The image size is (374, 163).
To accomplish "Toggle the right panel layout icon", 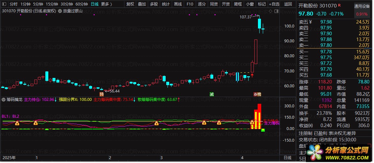I will (x=276, y=11).
